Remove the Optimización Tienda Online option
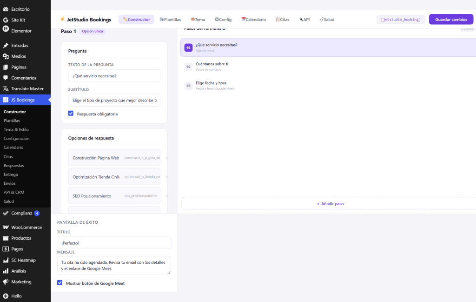 click(x=167, y=177)
